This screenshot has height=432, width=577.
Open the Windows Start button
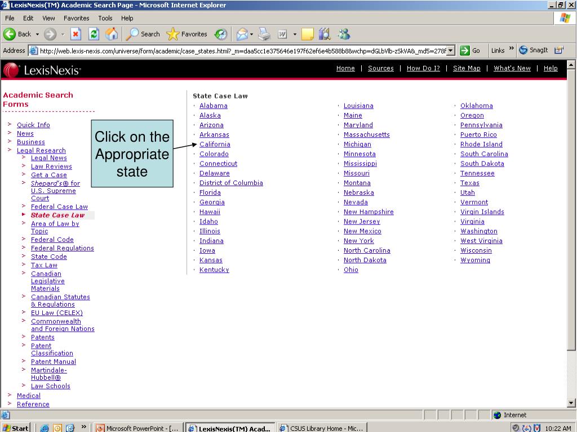click(x=15, y=428)
